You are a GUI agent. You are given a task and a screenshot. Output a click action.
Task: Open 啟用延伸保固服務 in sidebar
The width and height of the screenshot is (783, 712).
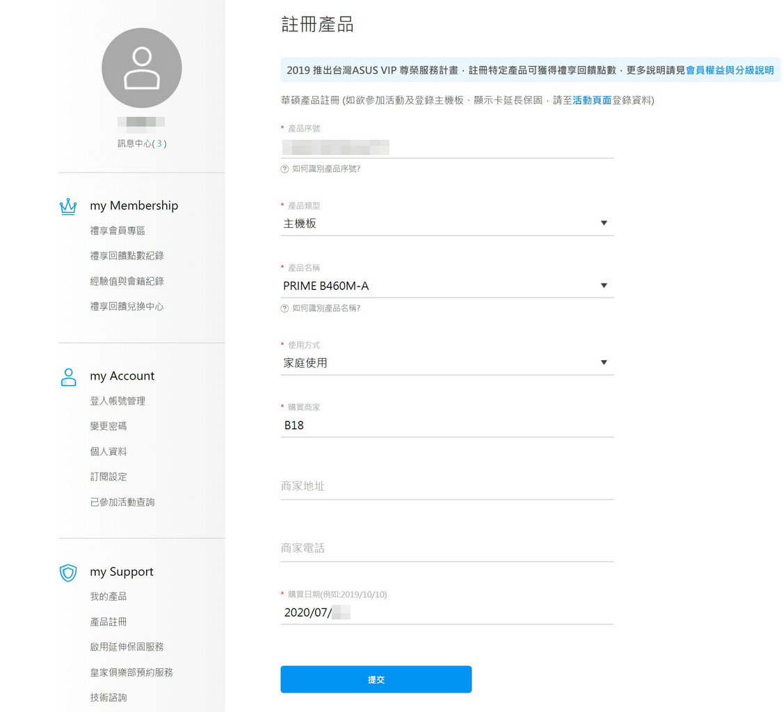pos(127,647)
